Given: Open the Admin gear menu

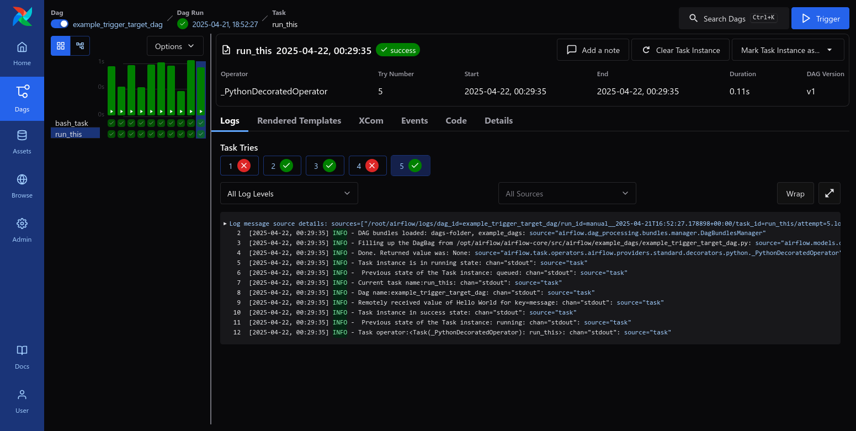Looking at the screenshot, I should (22, 231).
